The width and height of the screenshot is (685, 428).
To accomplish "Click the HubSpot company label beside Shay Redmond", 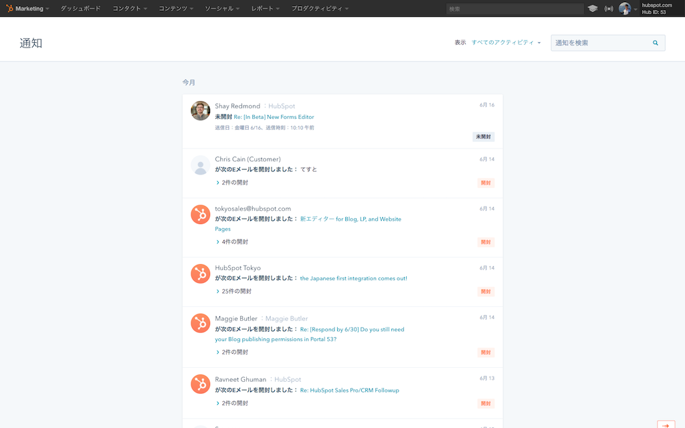I will click(x=282, y=106).
